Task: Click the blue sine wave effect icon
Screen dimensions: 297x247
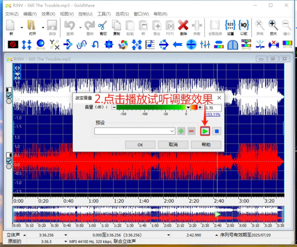Action: click(82, 44)
